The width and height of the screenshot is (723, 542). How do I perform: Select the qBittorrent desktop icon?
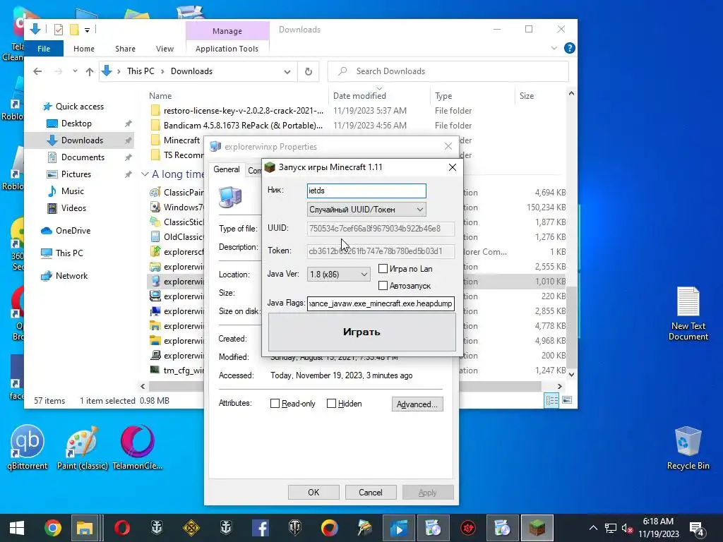28,447
